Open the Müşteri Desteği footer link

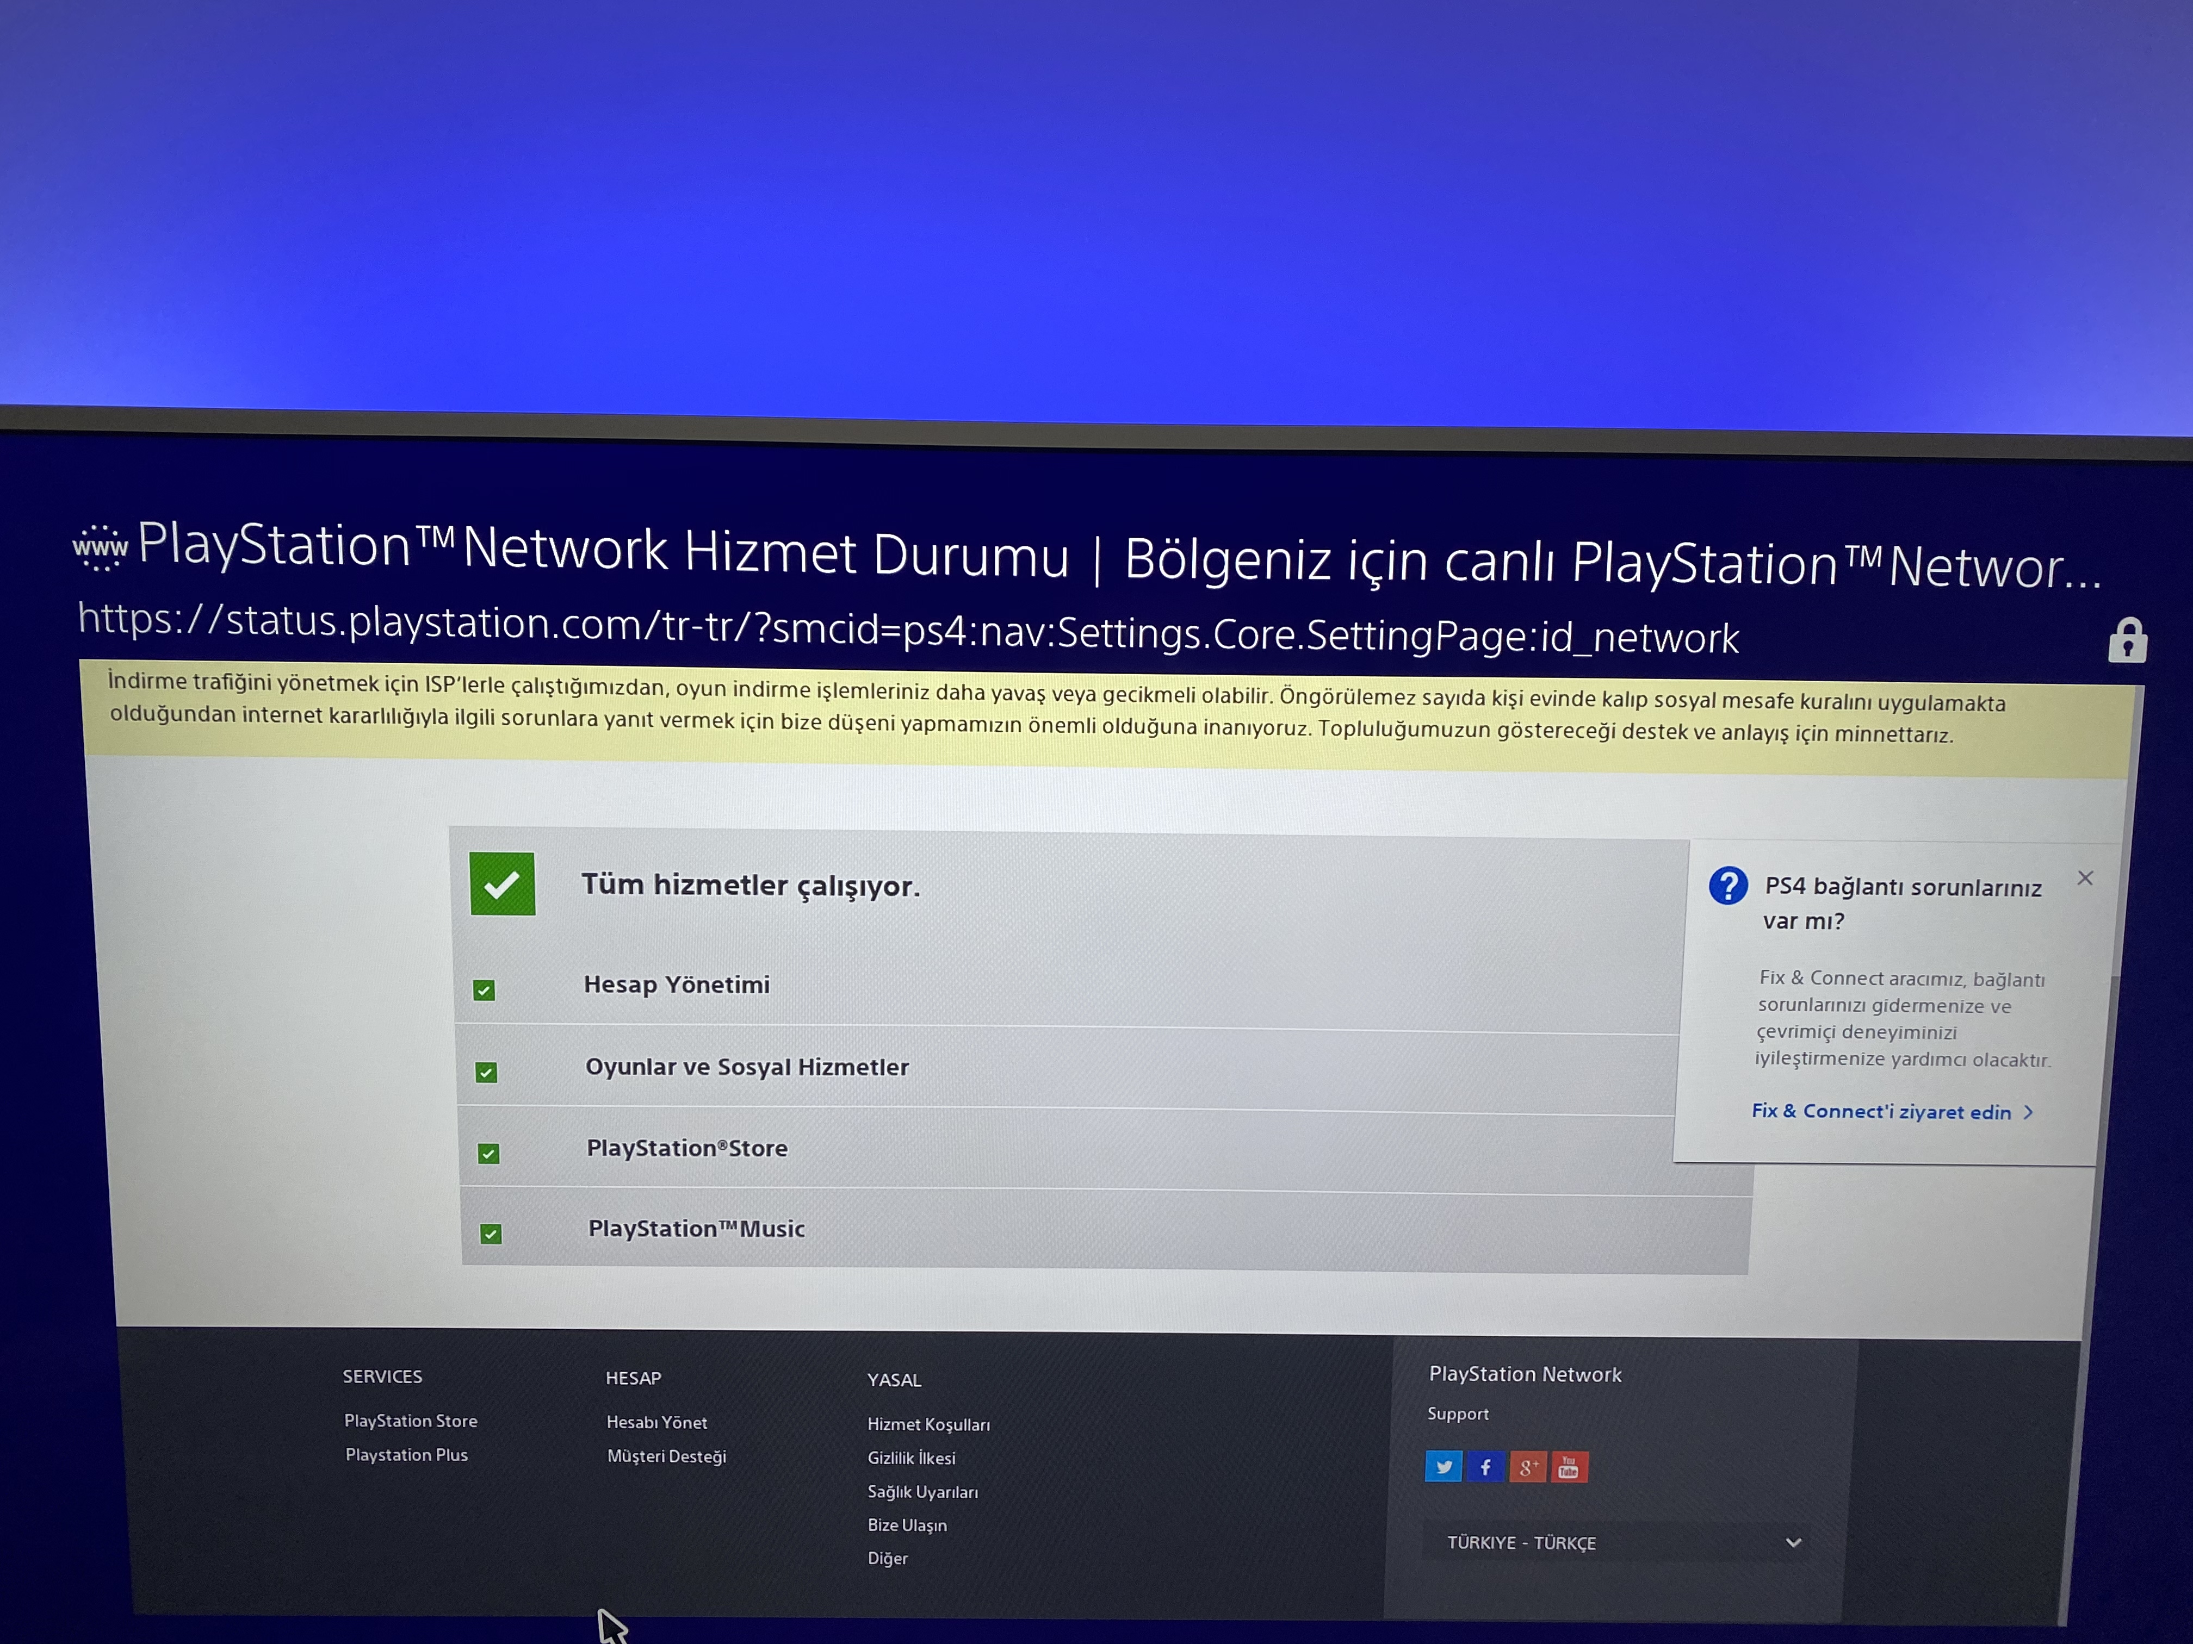[x=666, y=1456]
